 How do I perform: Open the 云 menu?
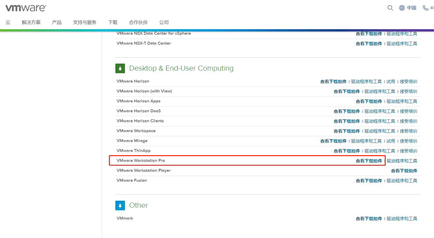[8, 22]
